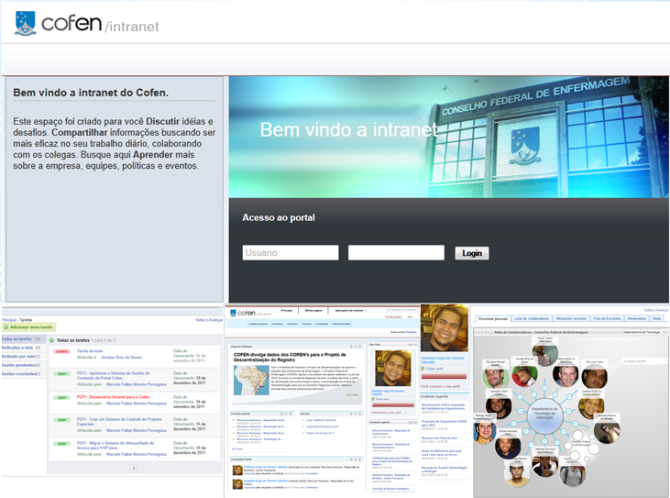This screenshot has width=670, height=498.
Task: Click Principal menu in portal preview
Action: point(287,310)
